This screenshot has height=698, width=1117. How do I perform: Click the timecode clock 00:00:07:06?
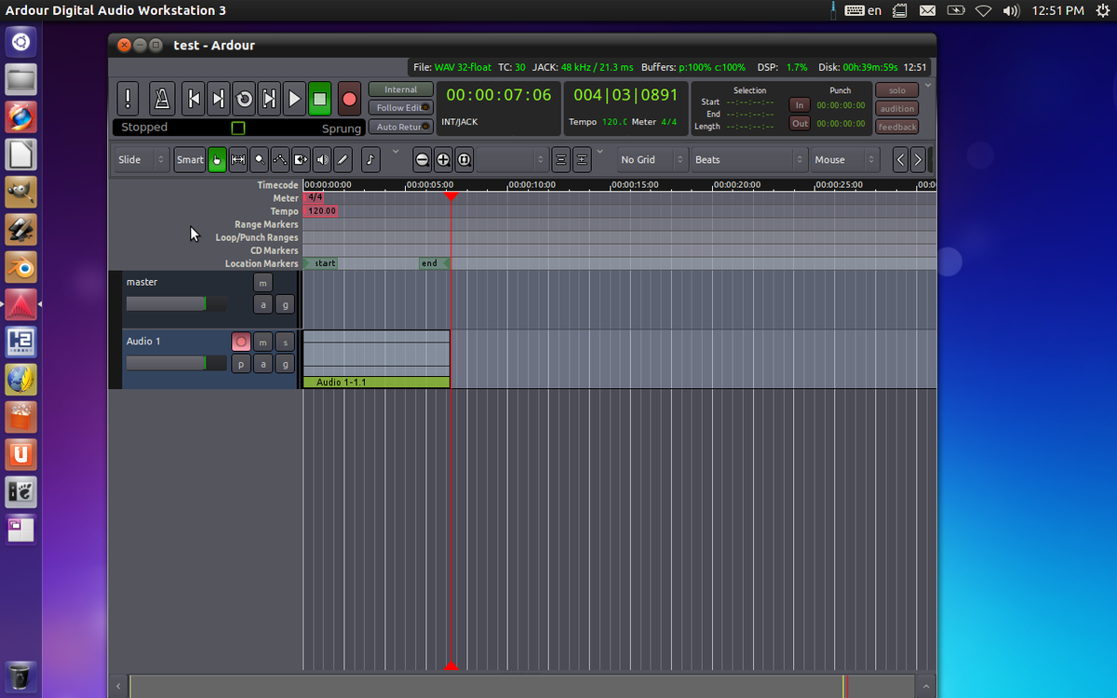499,95
